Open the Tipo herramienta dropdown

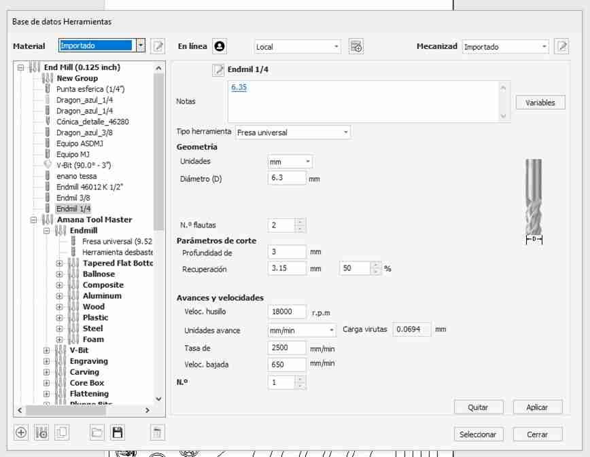[293, 132]
